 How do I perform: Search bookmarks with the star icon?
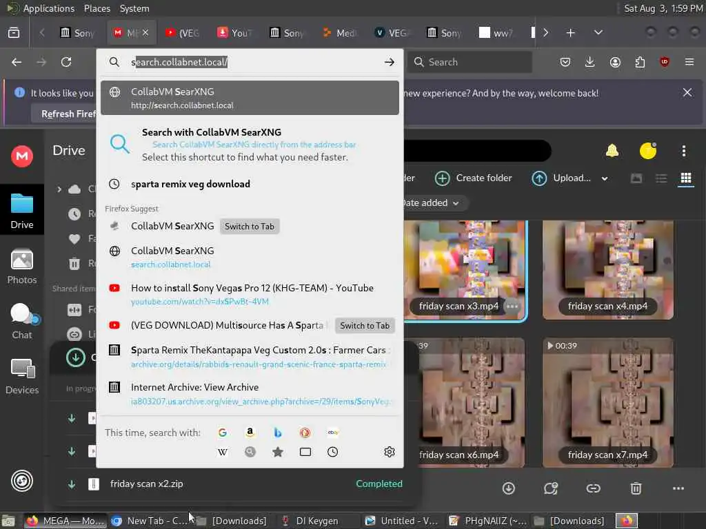coord(278,452)
